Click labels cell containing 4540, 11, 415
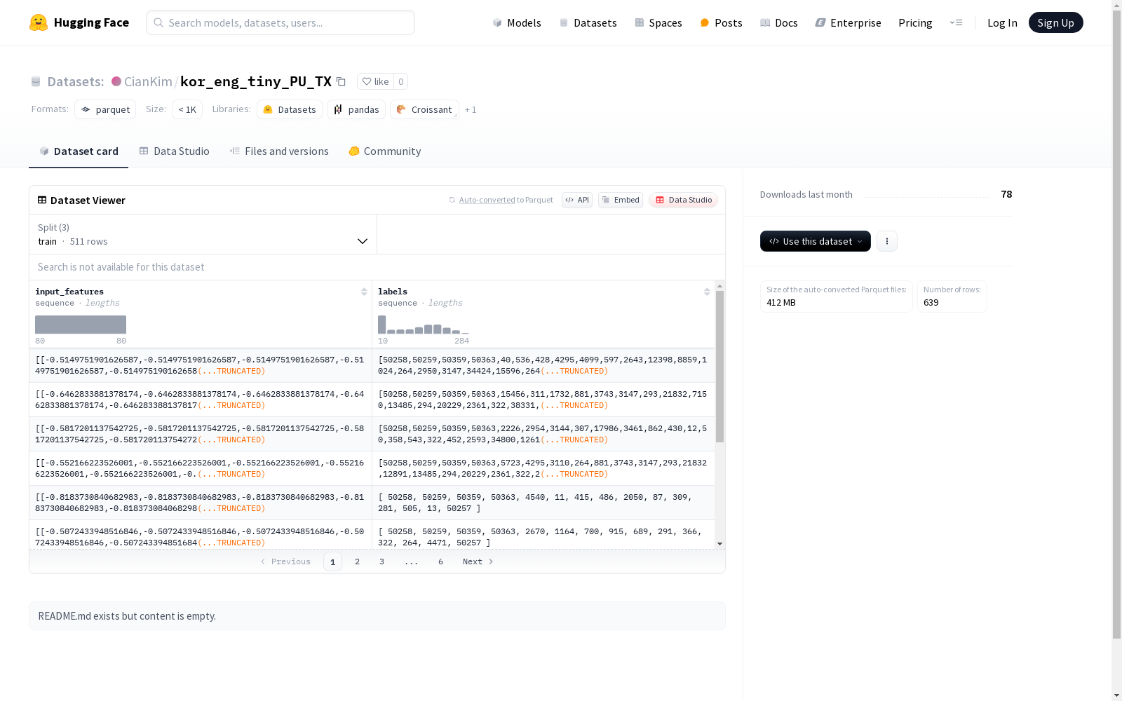Image resolution: width=1122 pixels, height=701 pixels. (543, 503)
